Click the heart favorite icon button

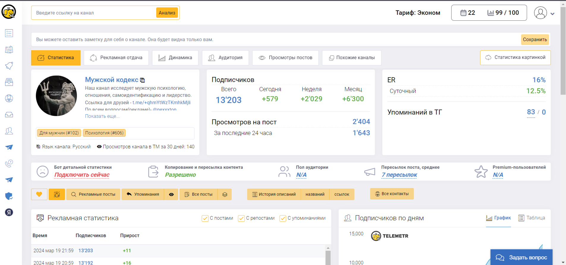pos(39,194)
